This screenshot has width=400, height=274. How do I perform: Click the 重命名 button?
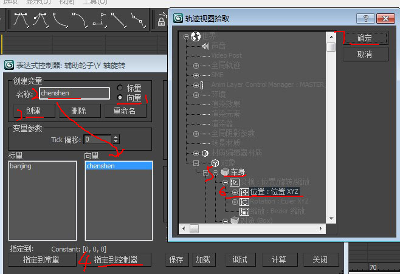pos(125,111)
